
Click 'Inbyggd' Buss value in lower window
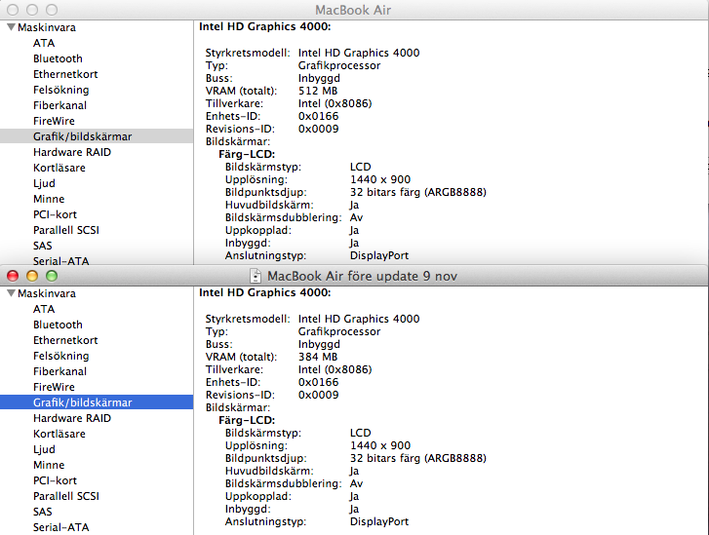[x=319, y=344]
